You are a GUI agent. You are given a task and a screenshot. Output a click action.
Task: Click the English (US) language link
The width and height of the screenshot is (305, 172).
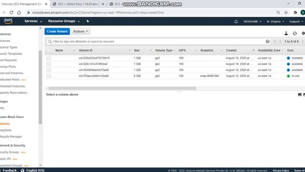pos(35,170)
